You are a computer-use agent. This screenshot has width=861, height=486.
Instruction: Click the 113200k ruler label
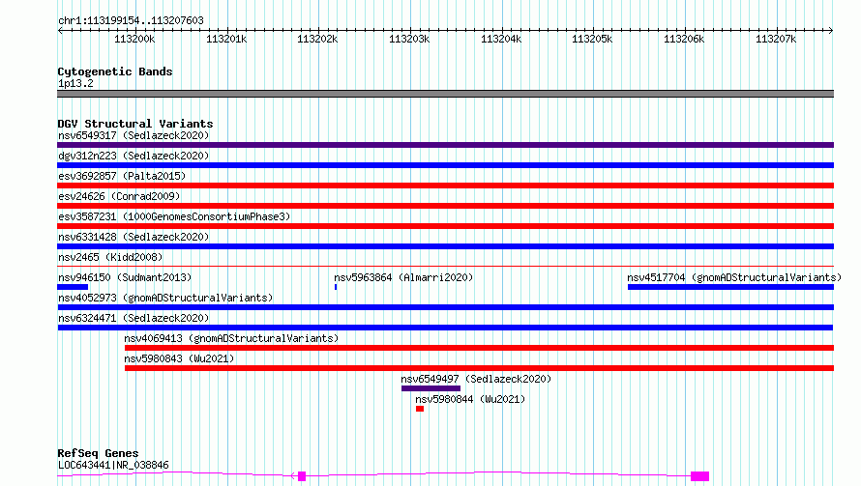pos(134,39)
